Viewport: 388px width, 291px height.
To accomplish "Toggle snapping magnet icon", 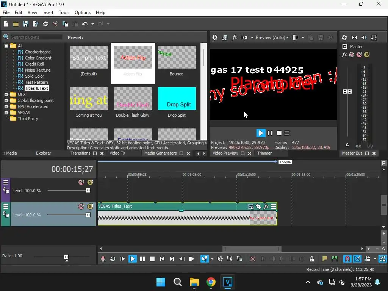I will (x=347, y=259).
